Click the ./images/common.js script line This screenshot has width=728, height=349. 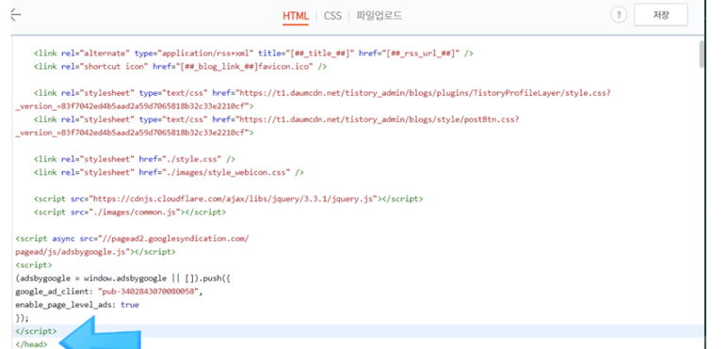tap(130, 212)
